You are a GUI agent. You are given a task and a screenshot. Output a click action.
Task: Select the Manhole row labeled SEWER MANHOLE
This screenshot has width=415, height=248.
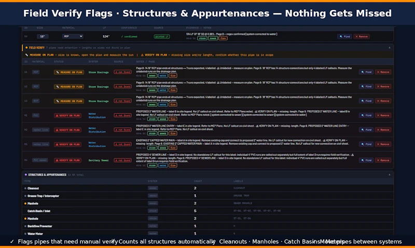(208, 203)
